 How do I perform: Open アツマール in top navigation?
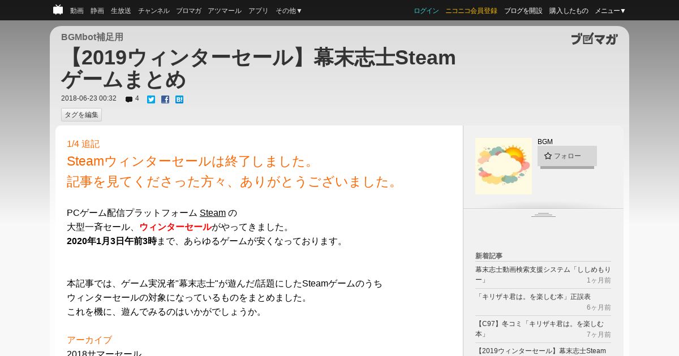coord(225,11)
